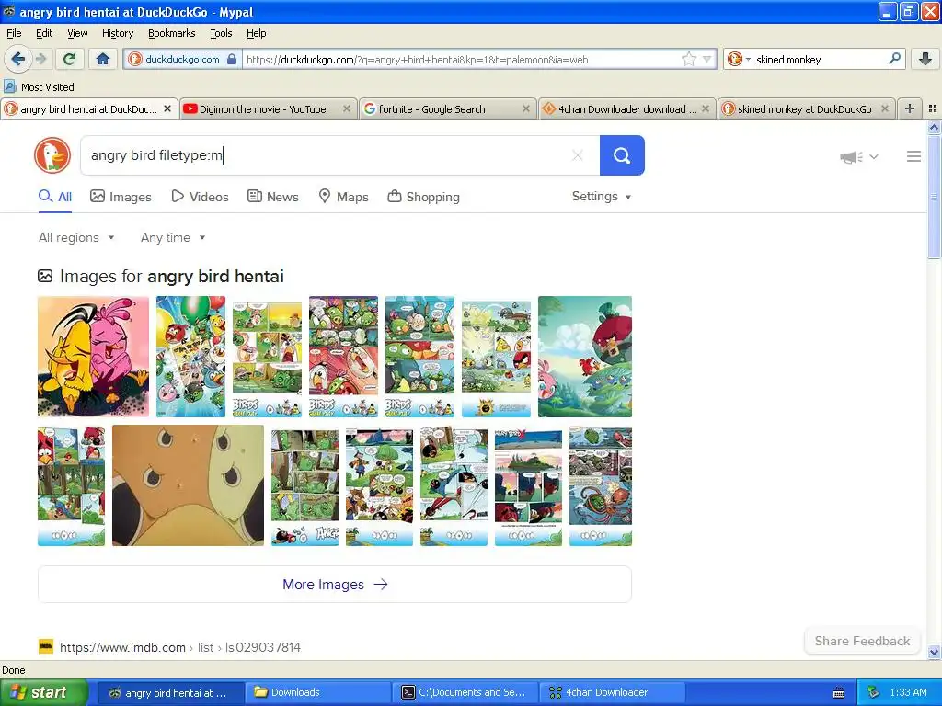Screen dimensions: 942x706
Task: Open the Any time filter dropdown
Action: 173,238
